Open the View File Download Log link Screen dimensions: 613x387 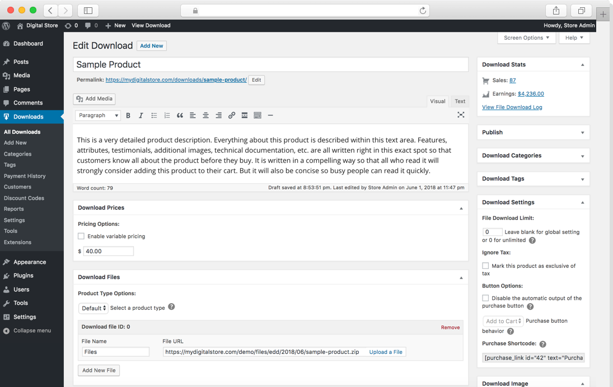pyautogui.click(x=512, y=107)
